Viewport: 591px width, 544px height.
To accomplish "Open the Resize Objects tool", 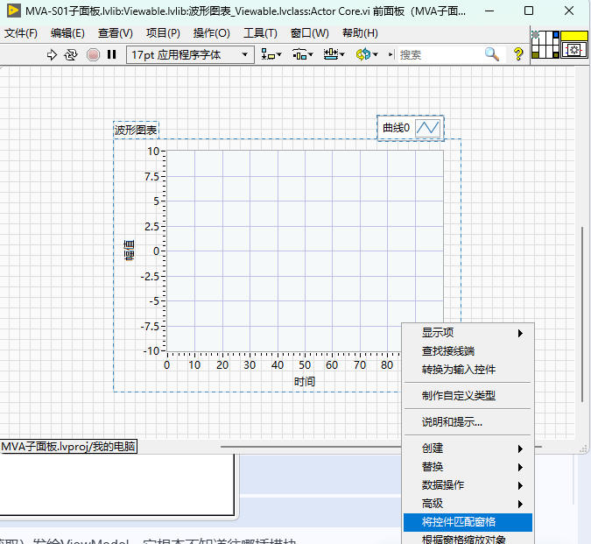I will point(334,55).
